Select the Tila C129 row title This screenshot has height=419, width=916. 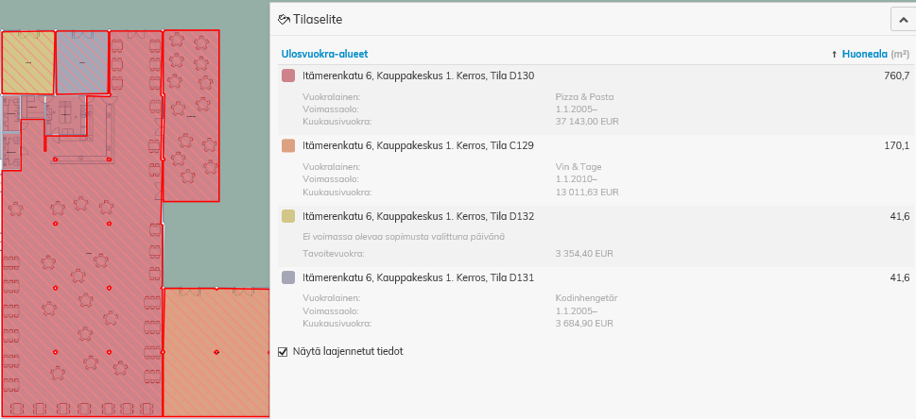[418, 146]
